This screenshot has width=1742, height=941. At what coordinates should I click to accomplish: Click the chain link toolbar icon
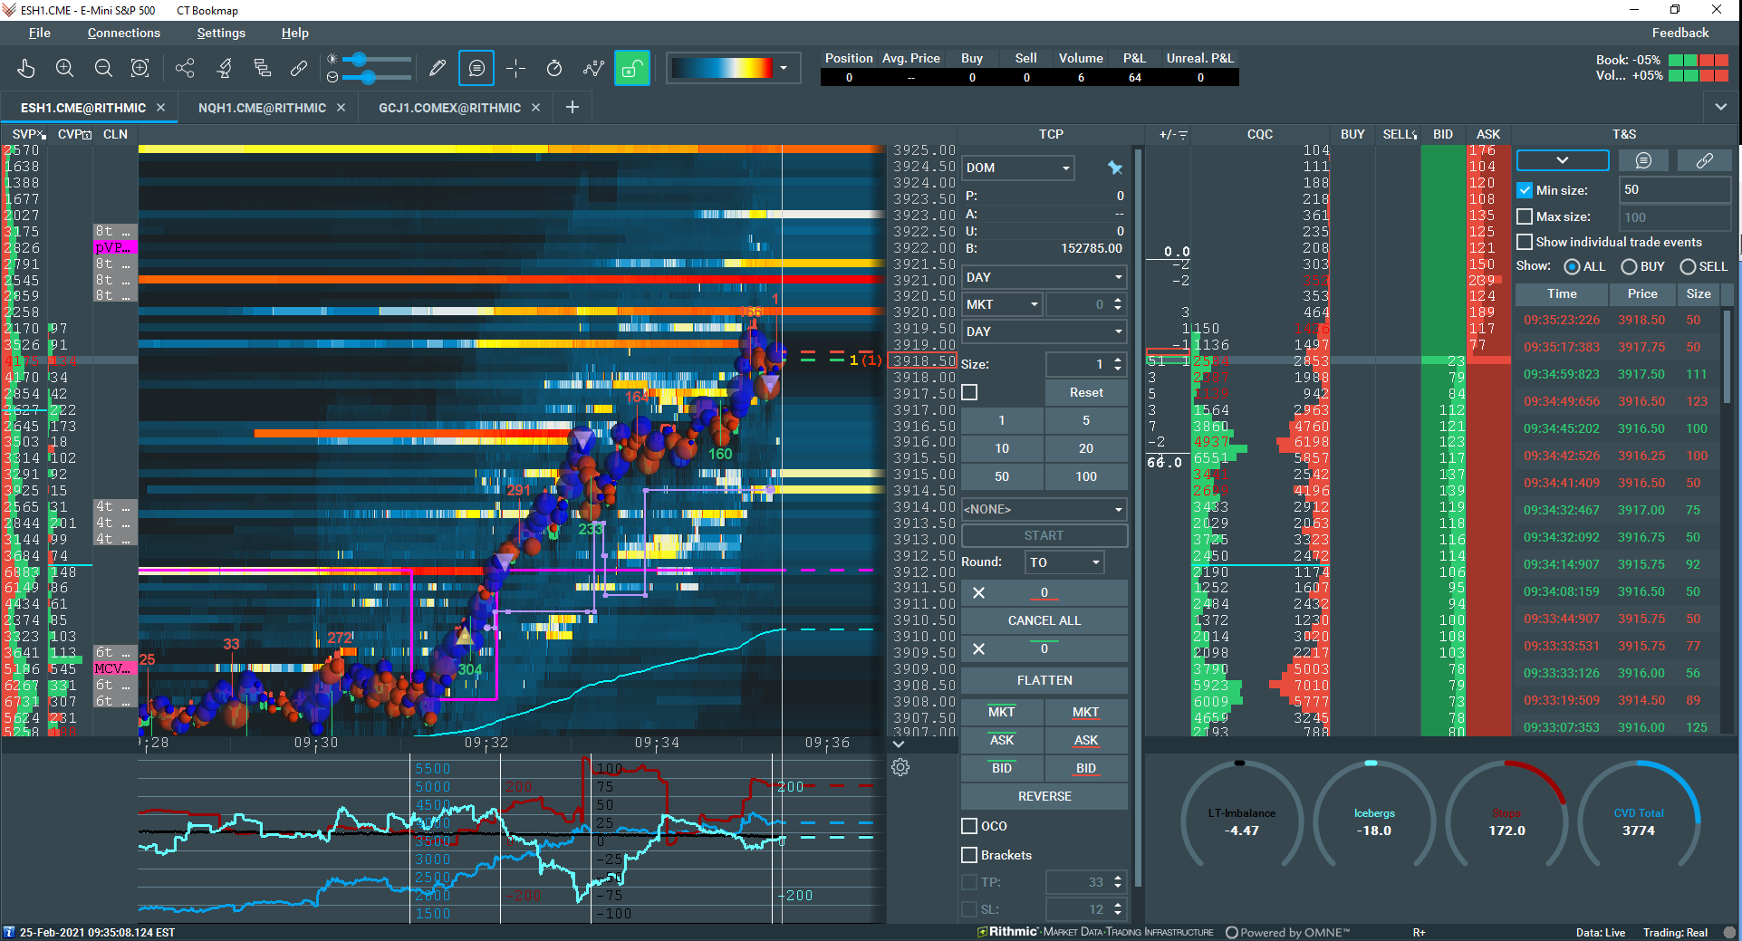click(299, 68)
